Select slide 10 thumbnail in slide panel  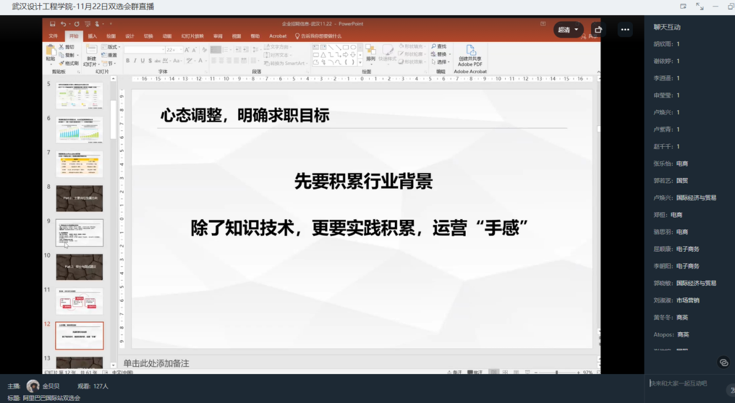(80, 267)
